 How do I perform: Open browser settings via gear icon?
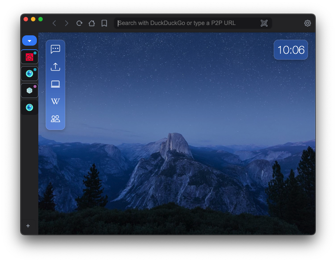tap(308, 23)
